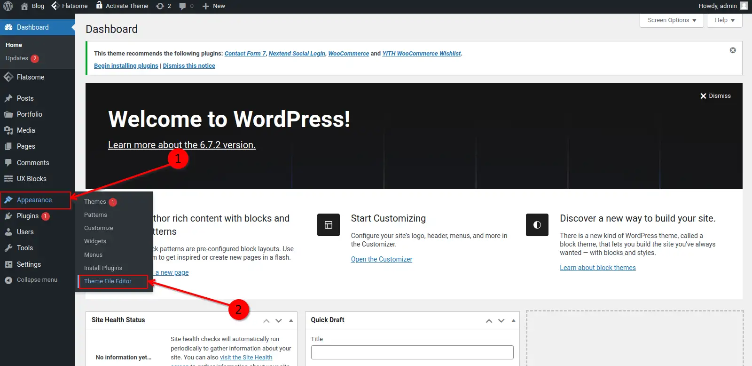Collapse the Quick Draft panel
Image resolution: width=752 pixels, height=366 pixels.
(513, 320)
